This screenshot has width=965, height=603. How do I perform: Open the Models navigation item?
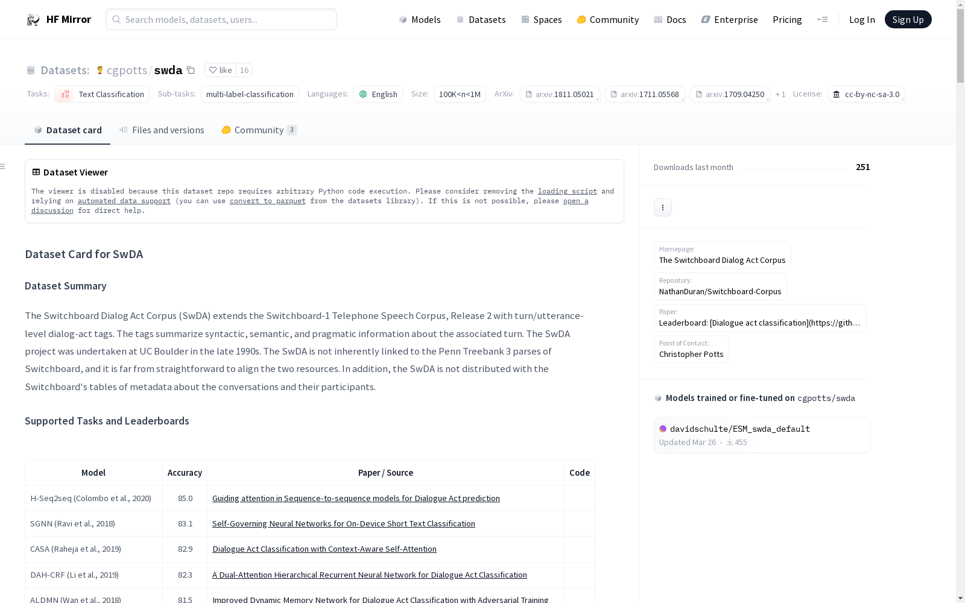coord(420,19)
